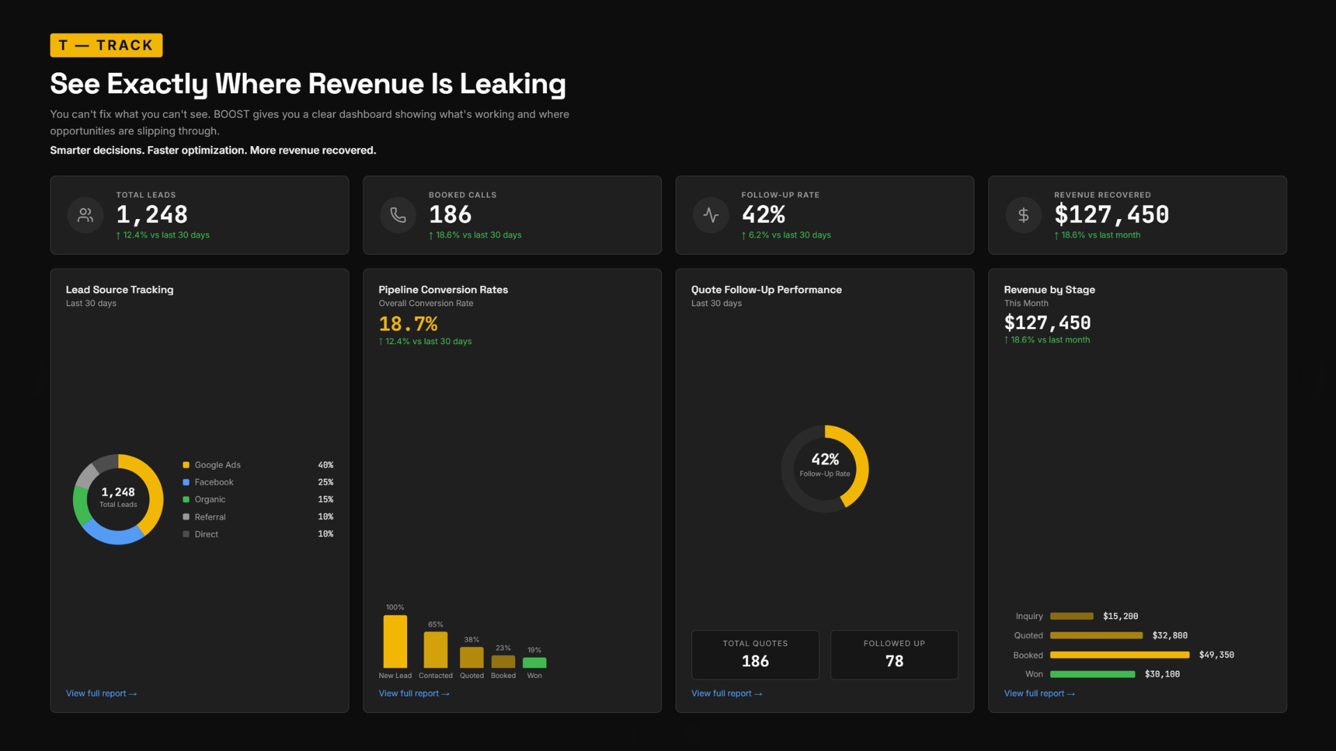Click the Lead Source Tracking title

coord(120,289)
